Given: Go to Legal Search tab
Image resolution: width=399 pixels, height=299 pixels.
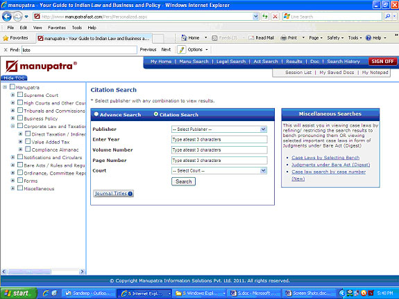Looking at the screenshot, I should coord(231,62).
